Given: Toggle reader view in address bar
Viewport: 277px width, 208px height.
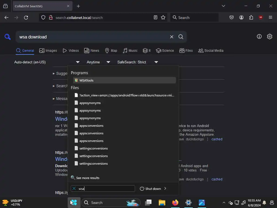Looking at the screenshot, I should click(156, 17).
